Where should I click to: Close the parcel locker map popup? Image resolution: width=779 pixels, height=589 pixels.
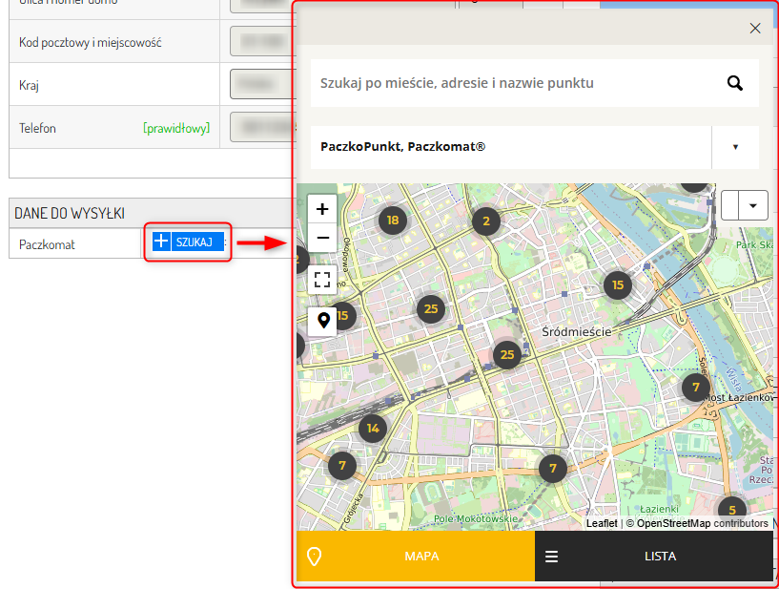[x=755, y=29]
